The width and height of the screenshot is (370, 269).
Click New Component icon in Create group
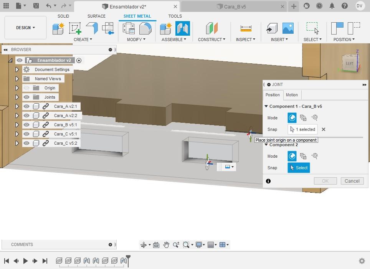point(58,28)
